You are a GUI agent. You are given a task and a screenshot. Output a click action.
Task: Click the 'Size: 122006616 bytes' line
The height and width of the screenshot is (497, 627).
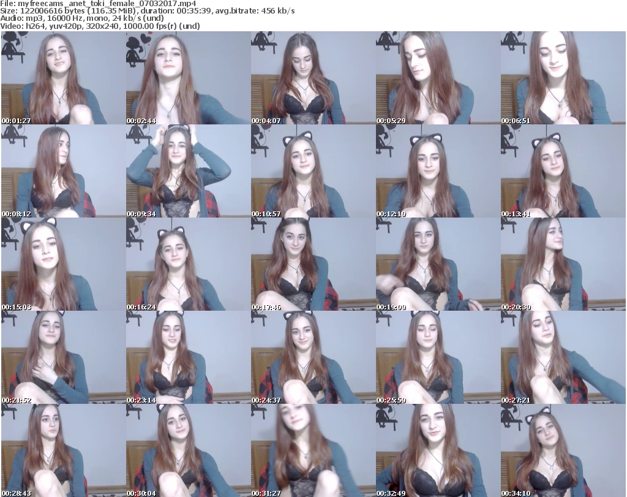pos(148,11)
